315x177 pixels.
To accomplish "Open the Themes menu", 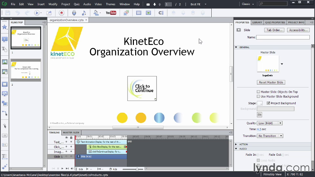I will (111, 4).
